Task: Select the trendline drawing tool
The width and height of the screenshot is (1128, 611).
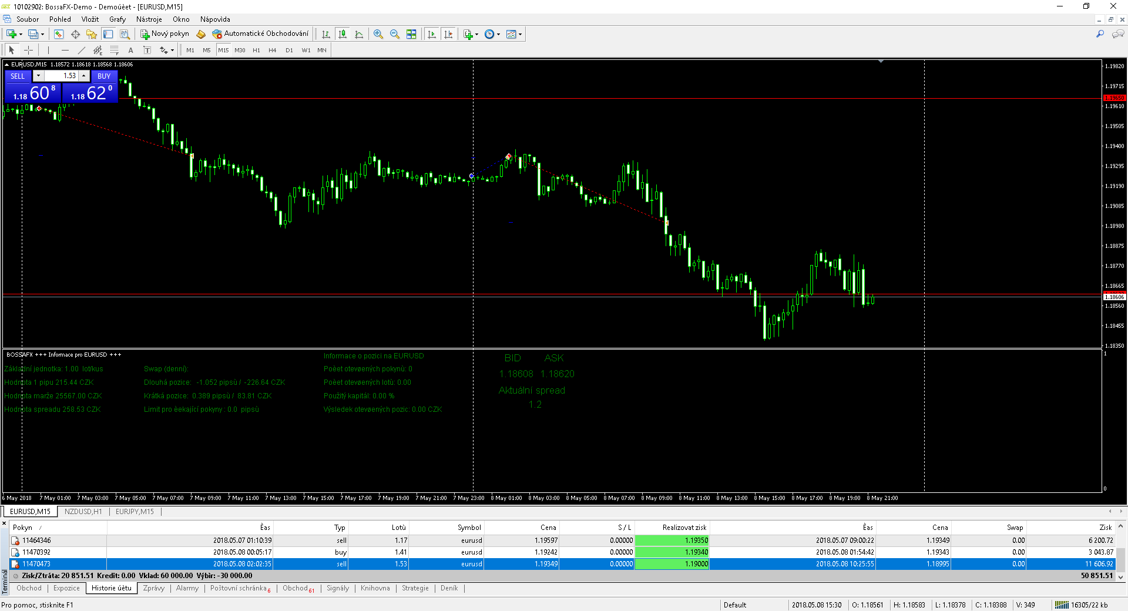Action: click(x=81, y=50)
